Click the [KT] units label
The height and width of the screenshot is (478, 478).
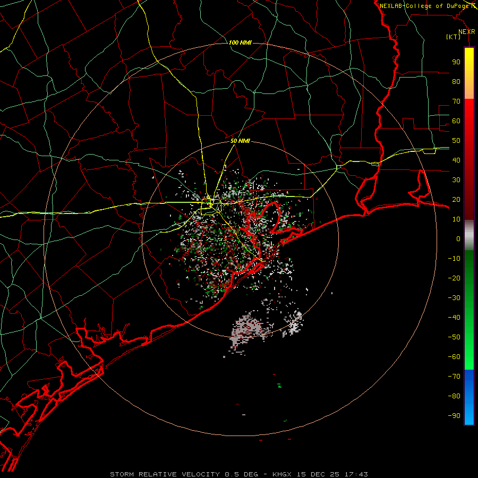point(454,37)
